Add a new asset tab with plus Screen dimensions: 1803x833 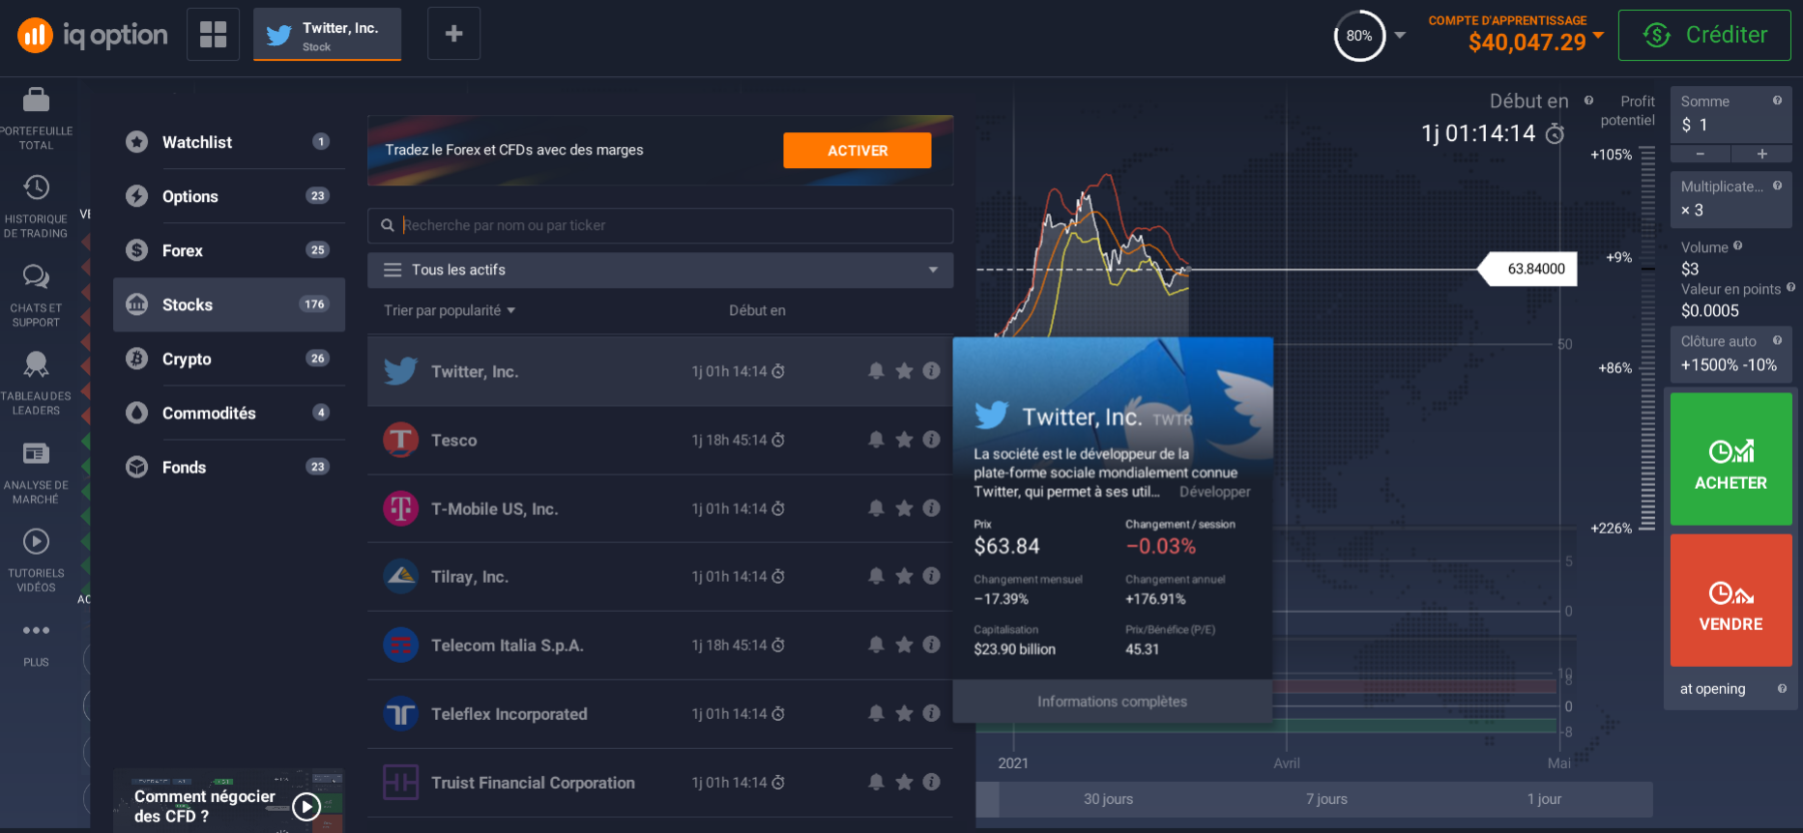pos(453,34)
